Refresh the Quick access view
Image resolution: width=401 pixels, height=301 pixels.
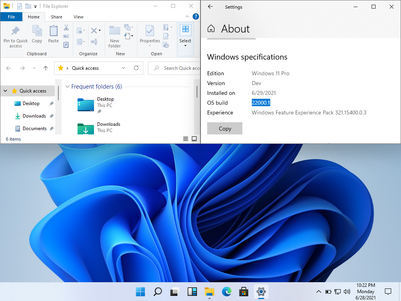point(136,68)
